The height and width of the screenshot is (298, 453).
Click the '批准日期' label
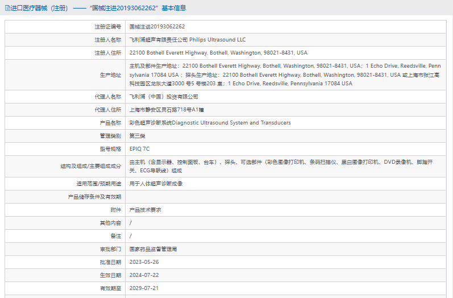(x=110, y=262)
